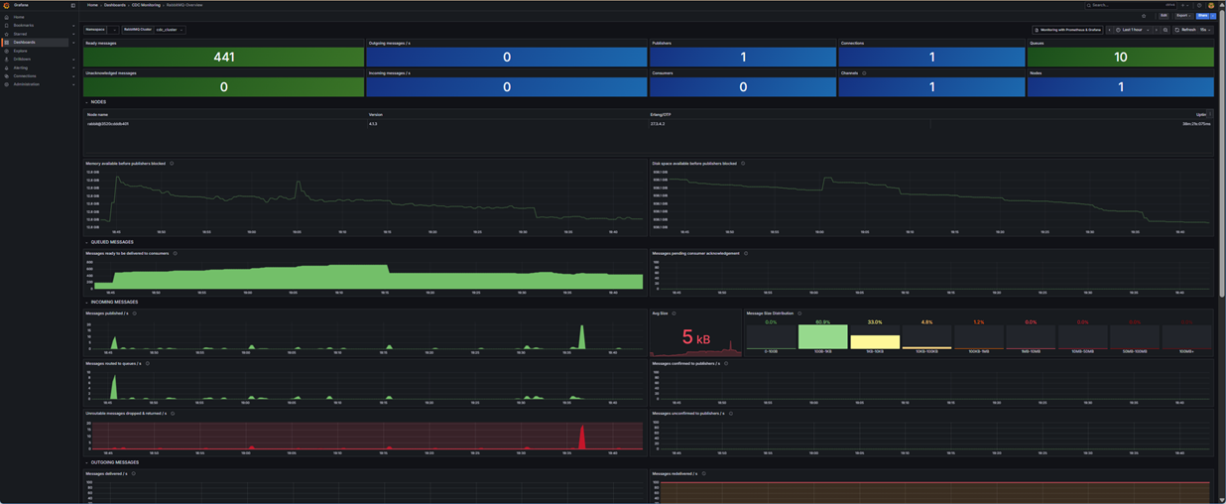Open Monitoring with Prometheus & Grafana link

tap(1067, 30)
